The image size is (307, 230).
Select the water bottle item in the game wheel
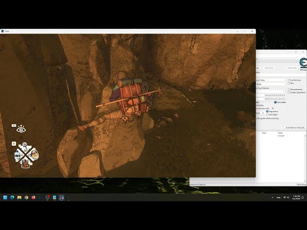[x=17, y=156]
